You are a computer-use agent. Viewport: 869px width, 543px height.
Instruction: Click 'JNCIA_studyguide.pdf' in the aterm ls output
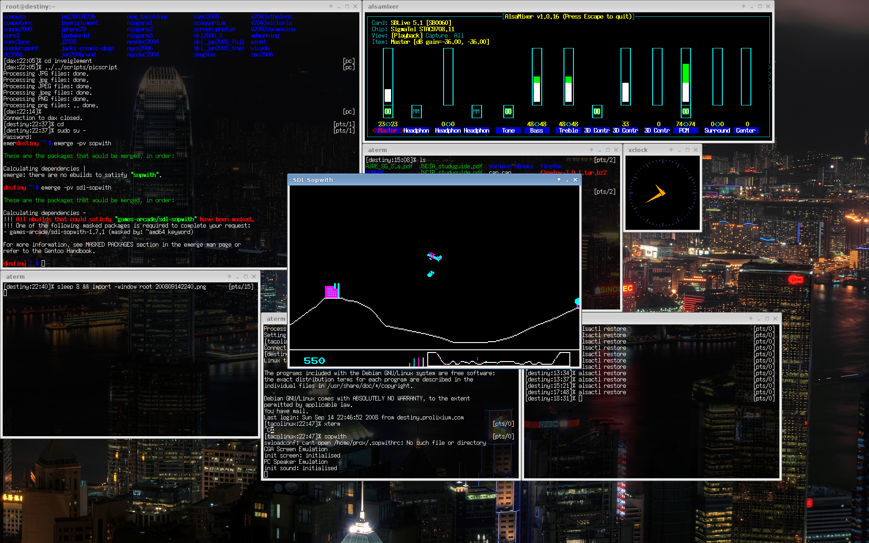451,166
